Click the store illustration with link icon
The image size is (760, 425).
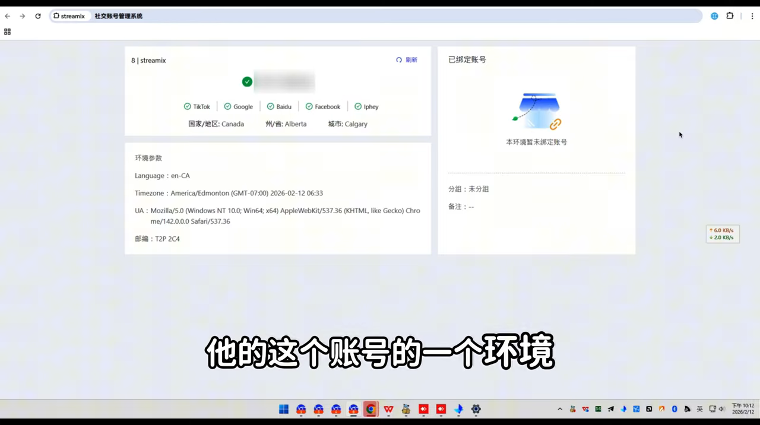pos(537,111)
